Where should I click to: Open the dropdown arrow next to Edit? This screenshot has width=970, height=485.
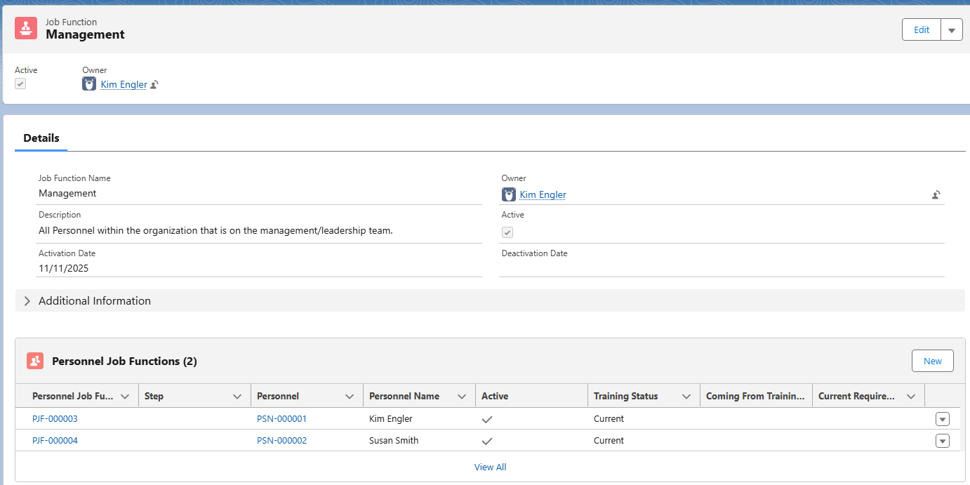point(951,30)
